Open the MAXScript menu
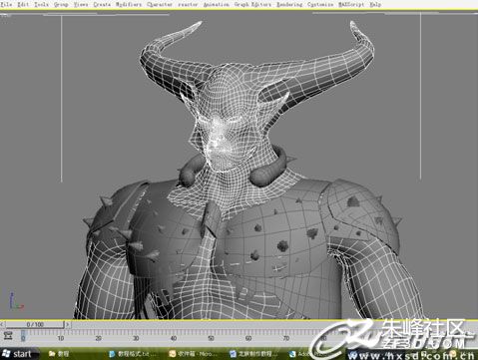 click(351, 4)
